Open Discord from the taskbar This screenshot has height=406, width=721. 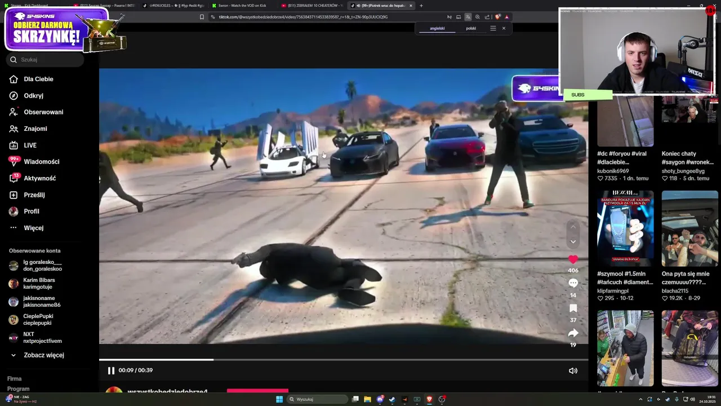(x=380, y=399)
